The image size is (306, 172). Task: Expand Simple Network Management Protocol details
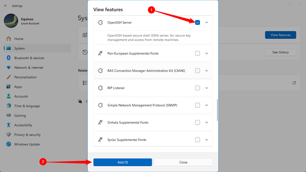(207, 105)
